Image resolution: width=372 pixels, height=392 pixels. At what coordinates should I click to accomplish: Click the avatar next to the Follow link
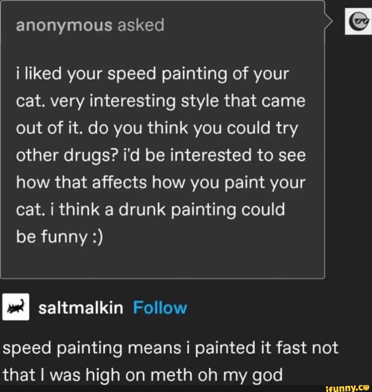[15, 308]
